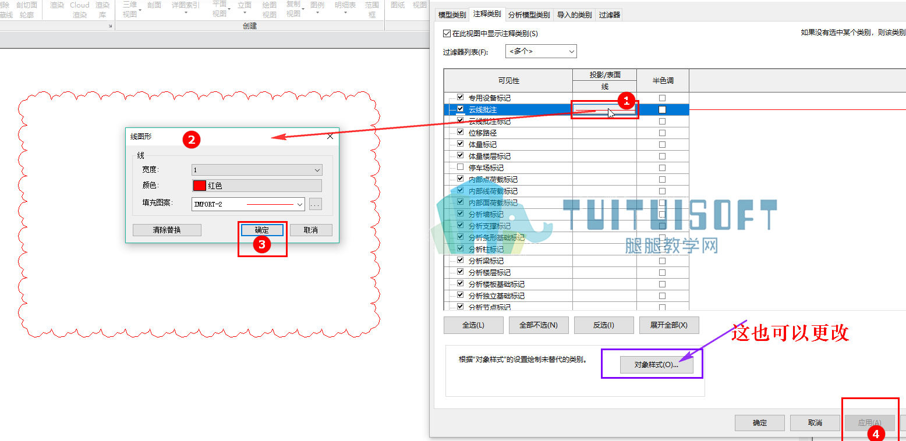Select the 剖面 ribbon tool
The image size is (906, 441).
coord(154,5)
